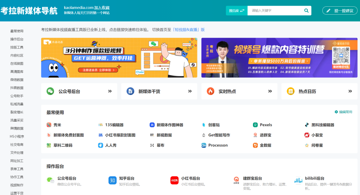360x195 pixels.
Task: Click the 创客贴 icon
Action: (204, 125)
